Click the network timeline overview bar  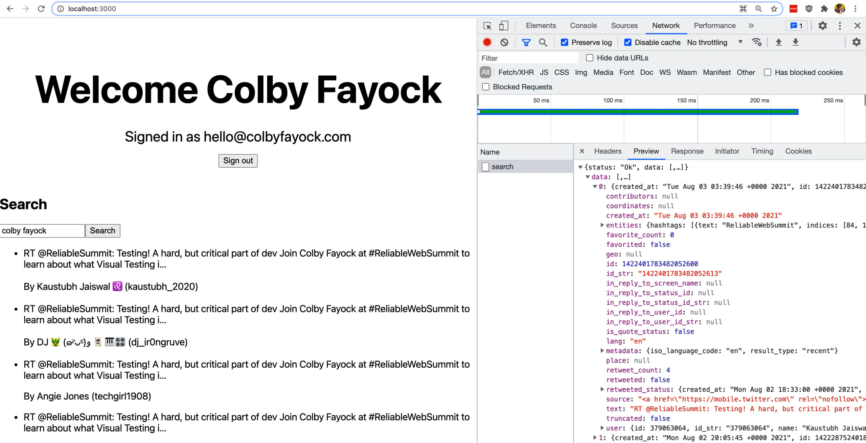[x=638, y=112]
